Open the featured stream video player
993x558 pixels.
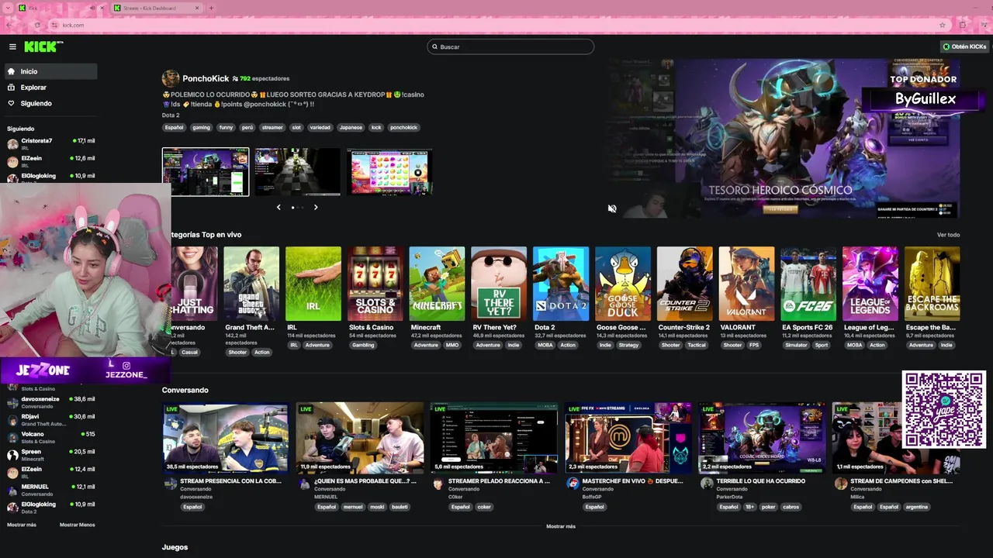coord(784,139)
